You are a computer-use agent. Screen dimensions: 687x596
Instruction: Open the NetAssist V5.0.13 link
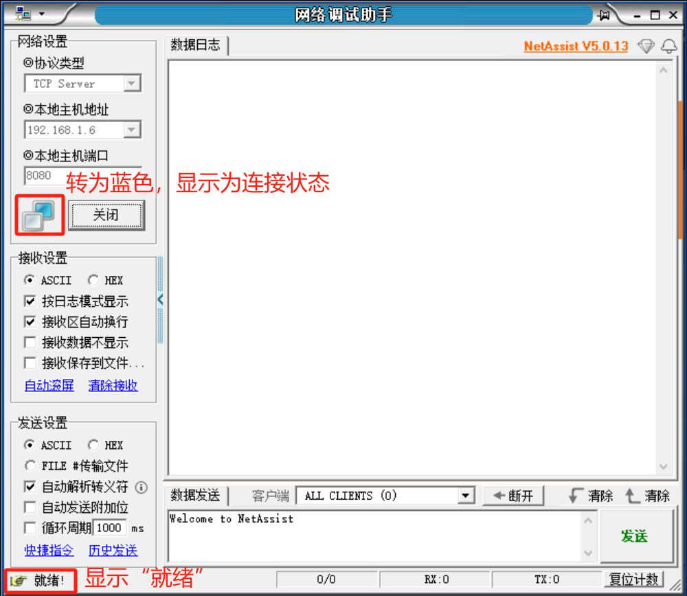pyautogui.click(x=576, y=46)
